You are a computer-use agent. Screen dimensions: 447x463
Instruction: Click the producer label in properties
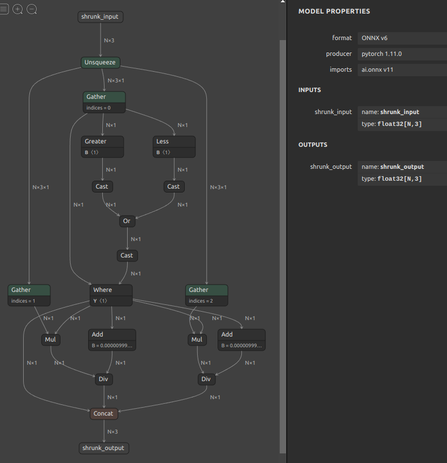pyautogui.click(x=339, y=54)
